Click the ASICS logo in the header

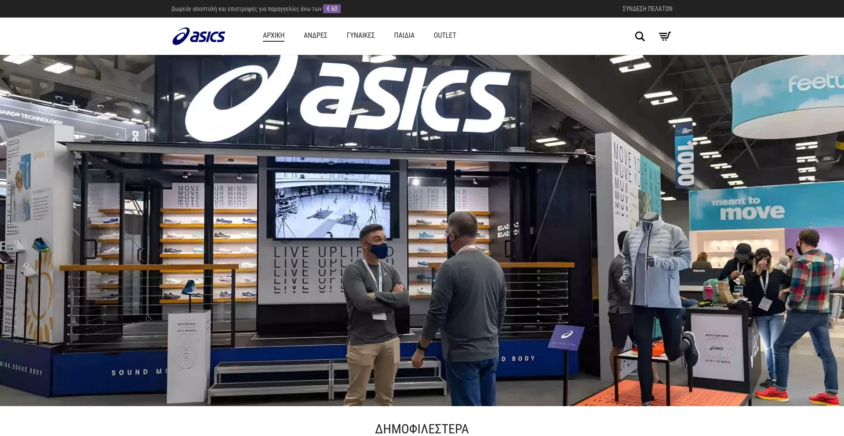click(199, 36)
